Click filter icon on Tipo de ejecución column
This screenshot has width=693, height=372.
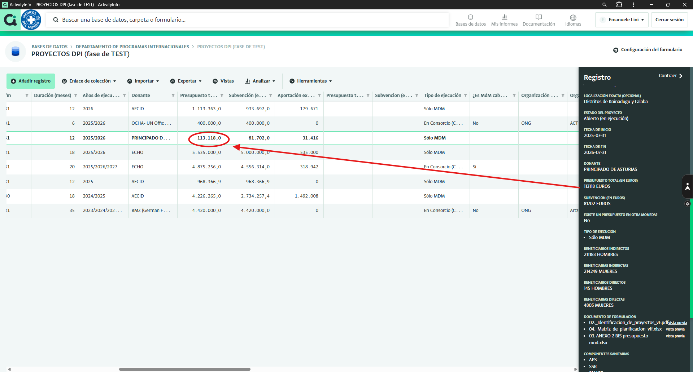coord(465,96)
